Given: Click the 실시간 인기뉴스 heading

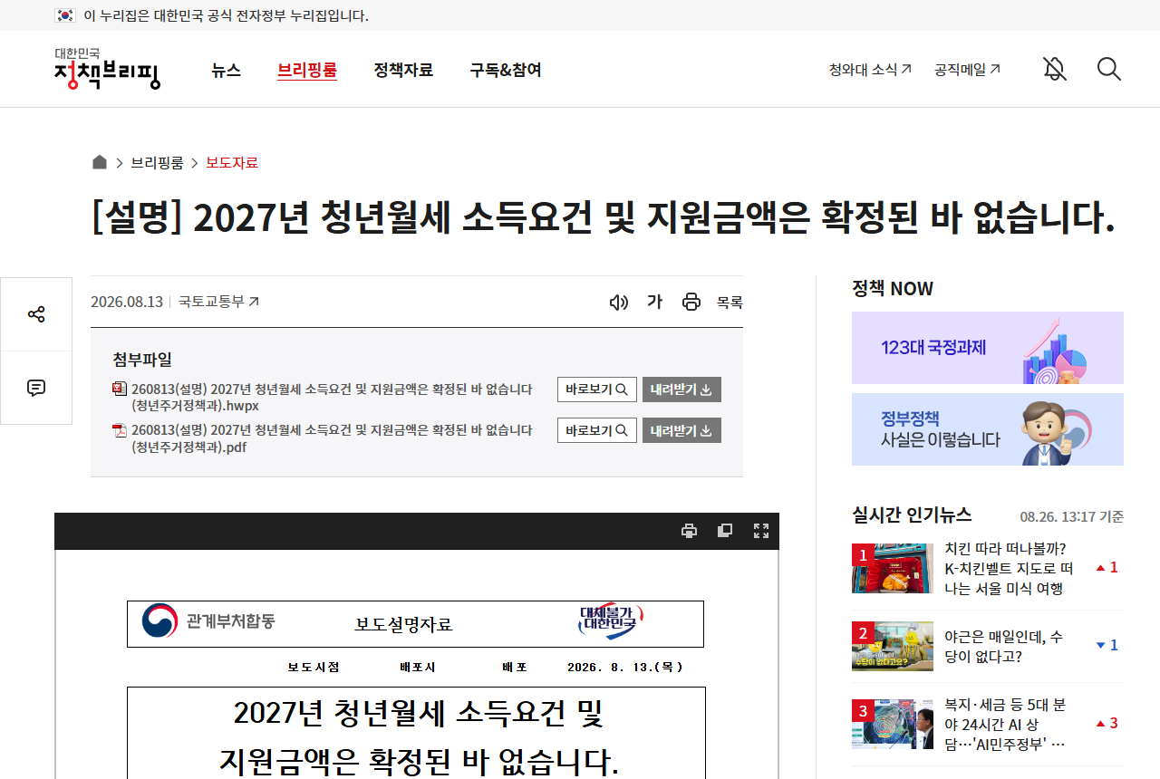Looking at the screenshot, I should (x=912, y=515).
